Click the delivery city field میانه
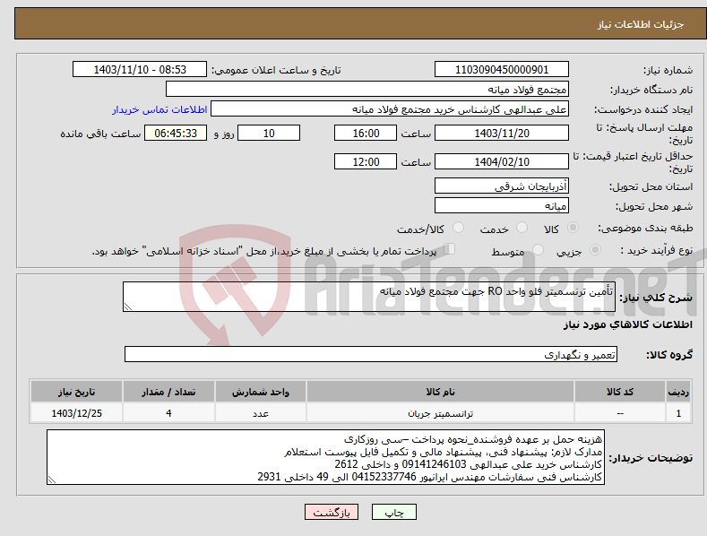Viewport: 707px width, 536px height. click(x=502, y=206)
